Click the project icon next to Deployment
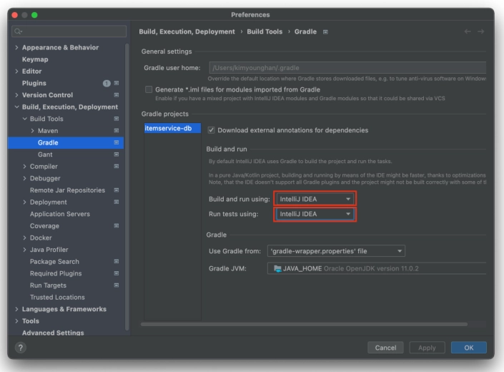 pyautogui.click(x=117, y=202)
